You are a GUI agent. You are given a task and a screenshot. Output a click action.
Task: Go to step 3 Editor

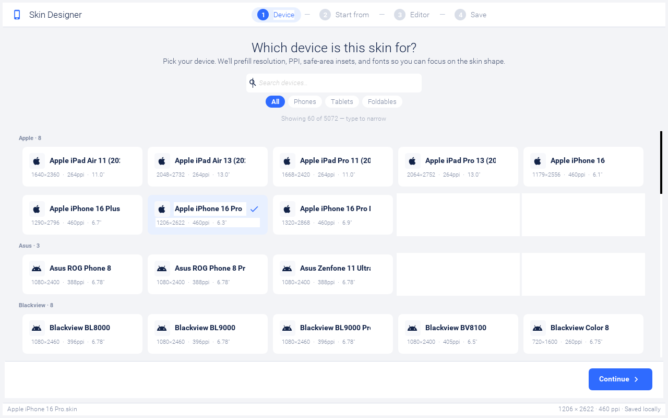(x=412, y=15)
